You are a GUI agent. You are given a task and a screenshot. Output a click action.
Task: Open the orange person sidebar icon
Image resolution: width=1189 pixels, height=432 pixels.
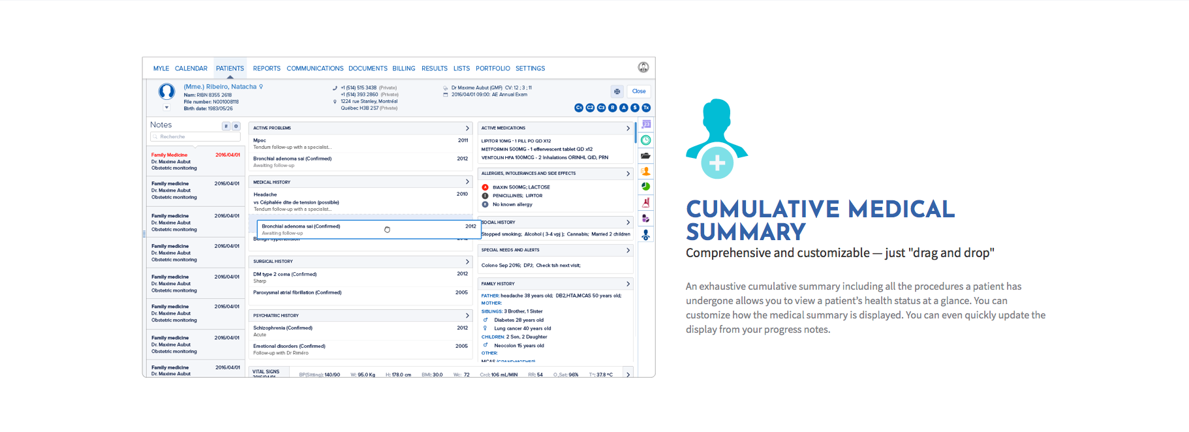click(x=646, y=172)
